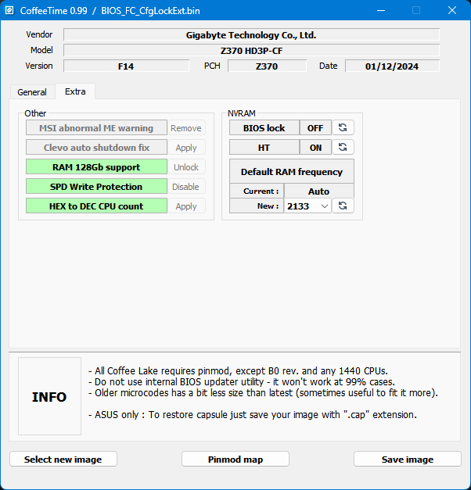Click Unlock for RAM 128Gb support

tap(186, 167)
